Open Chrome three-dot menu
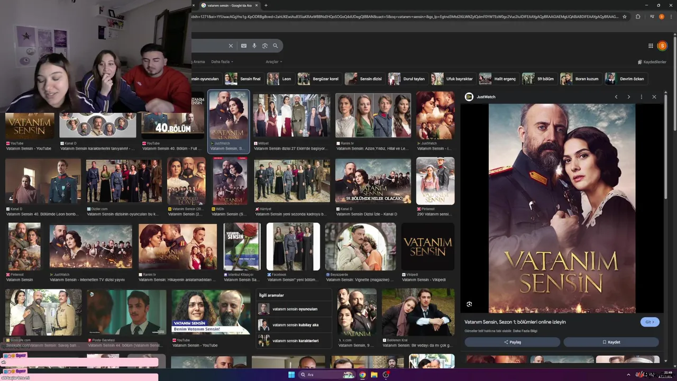The image size is (677, 381). (670, 16)
